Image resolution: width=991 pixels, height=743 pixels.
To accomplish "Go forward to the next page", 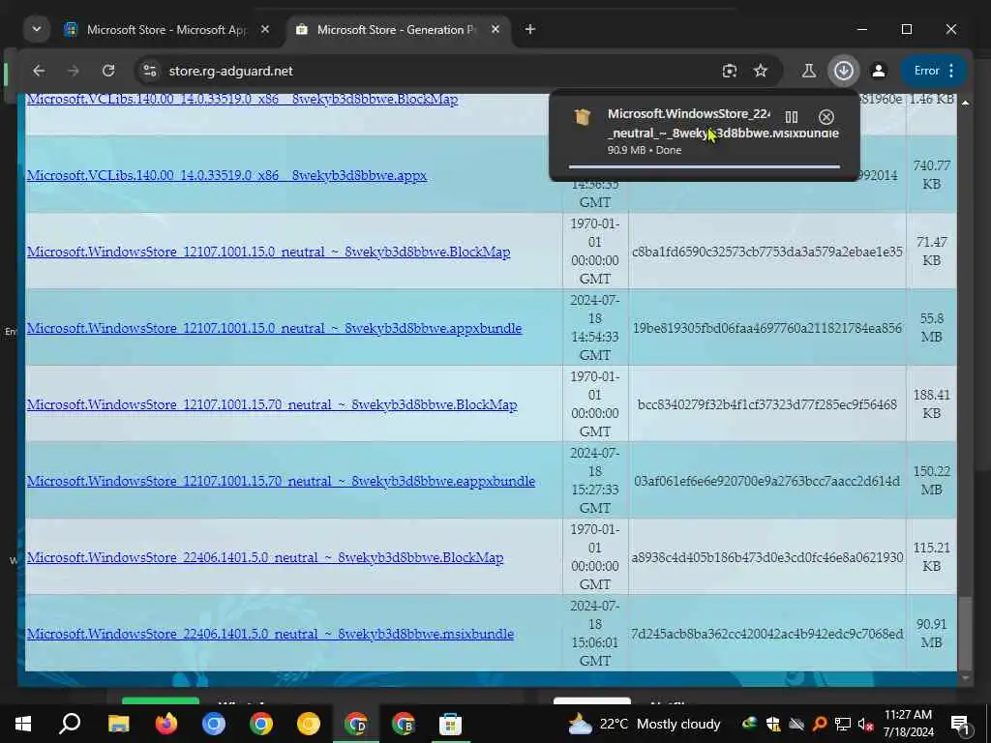I will tap(74, 71).
